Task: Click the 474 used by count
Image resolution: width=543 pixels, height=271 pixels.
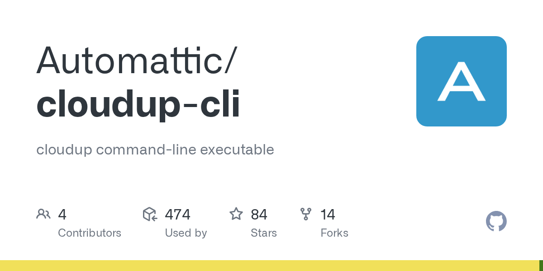Action: pos(177,215)
